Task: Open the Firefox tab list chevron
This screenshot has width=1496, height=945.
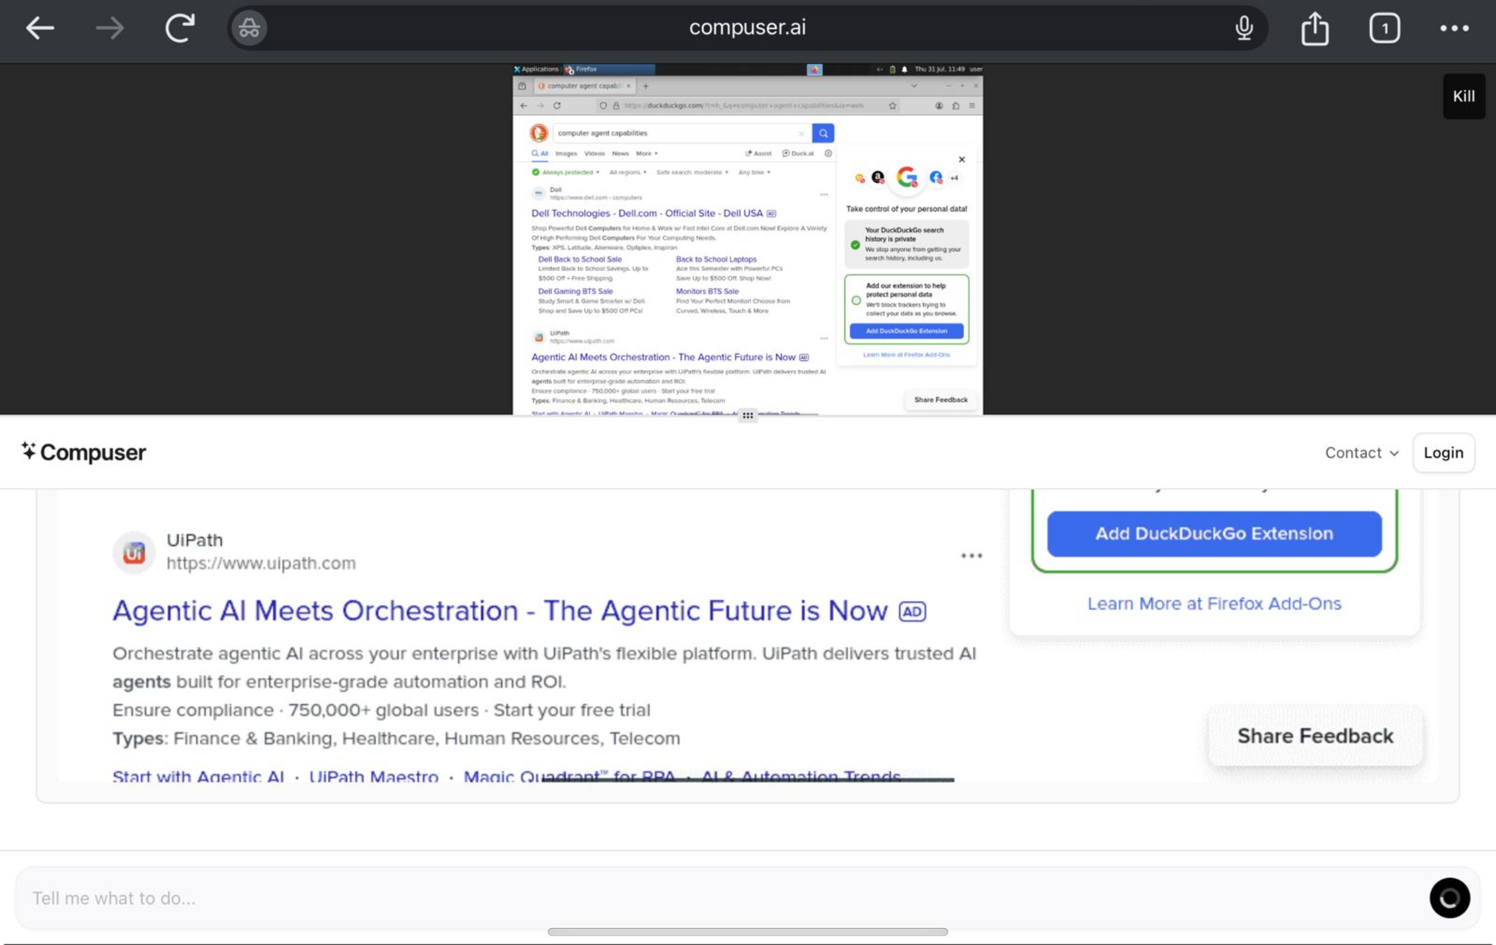Action: tap(913, 86)
